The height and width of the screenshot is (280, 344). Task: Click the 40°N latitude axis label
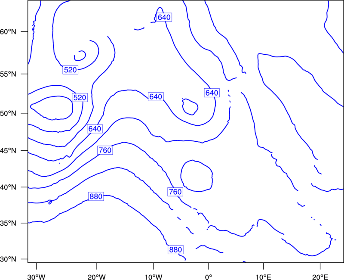coord(8,187)
